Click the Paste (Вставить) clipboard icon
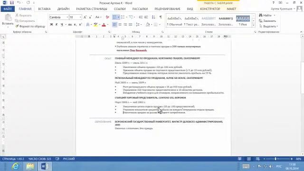This screenshot has height=171, width=304. pyautogui.click(x=8, y=18)
